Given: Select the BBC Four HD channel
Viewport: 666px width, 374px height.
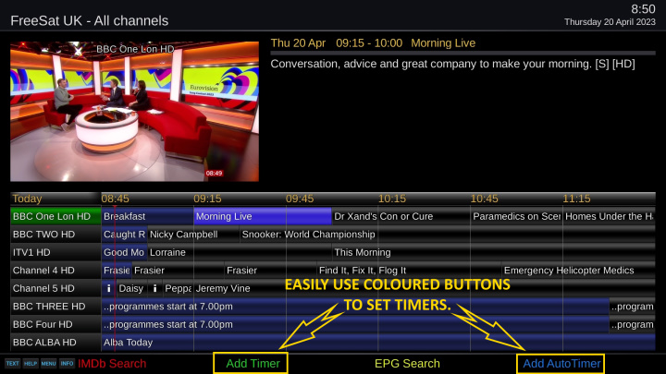Looking at the screenshot, I should click(55, 324).
